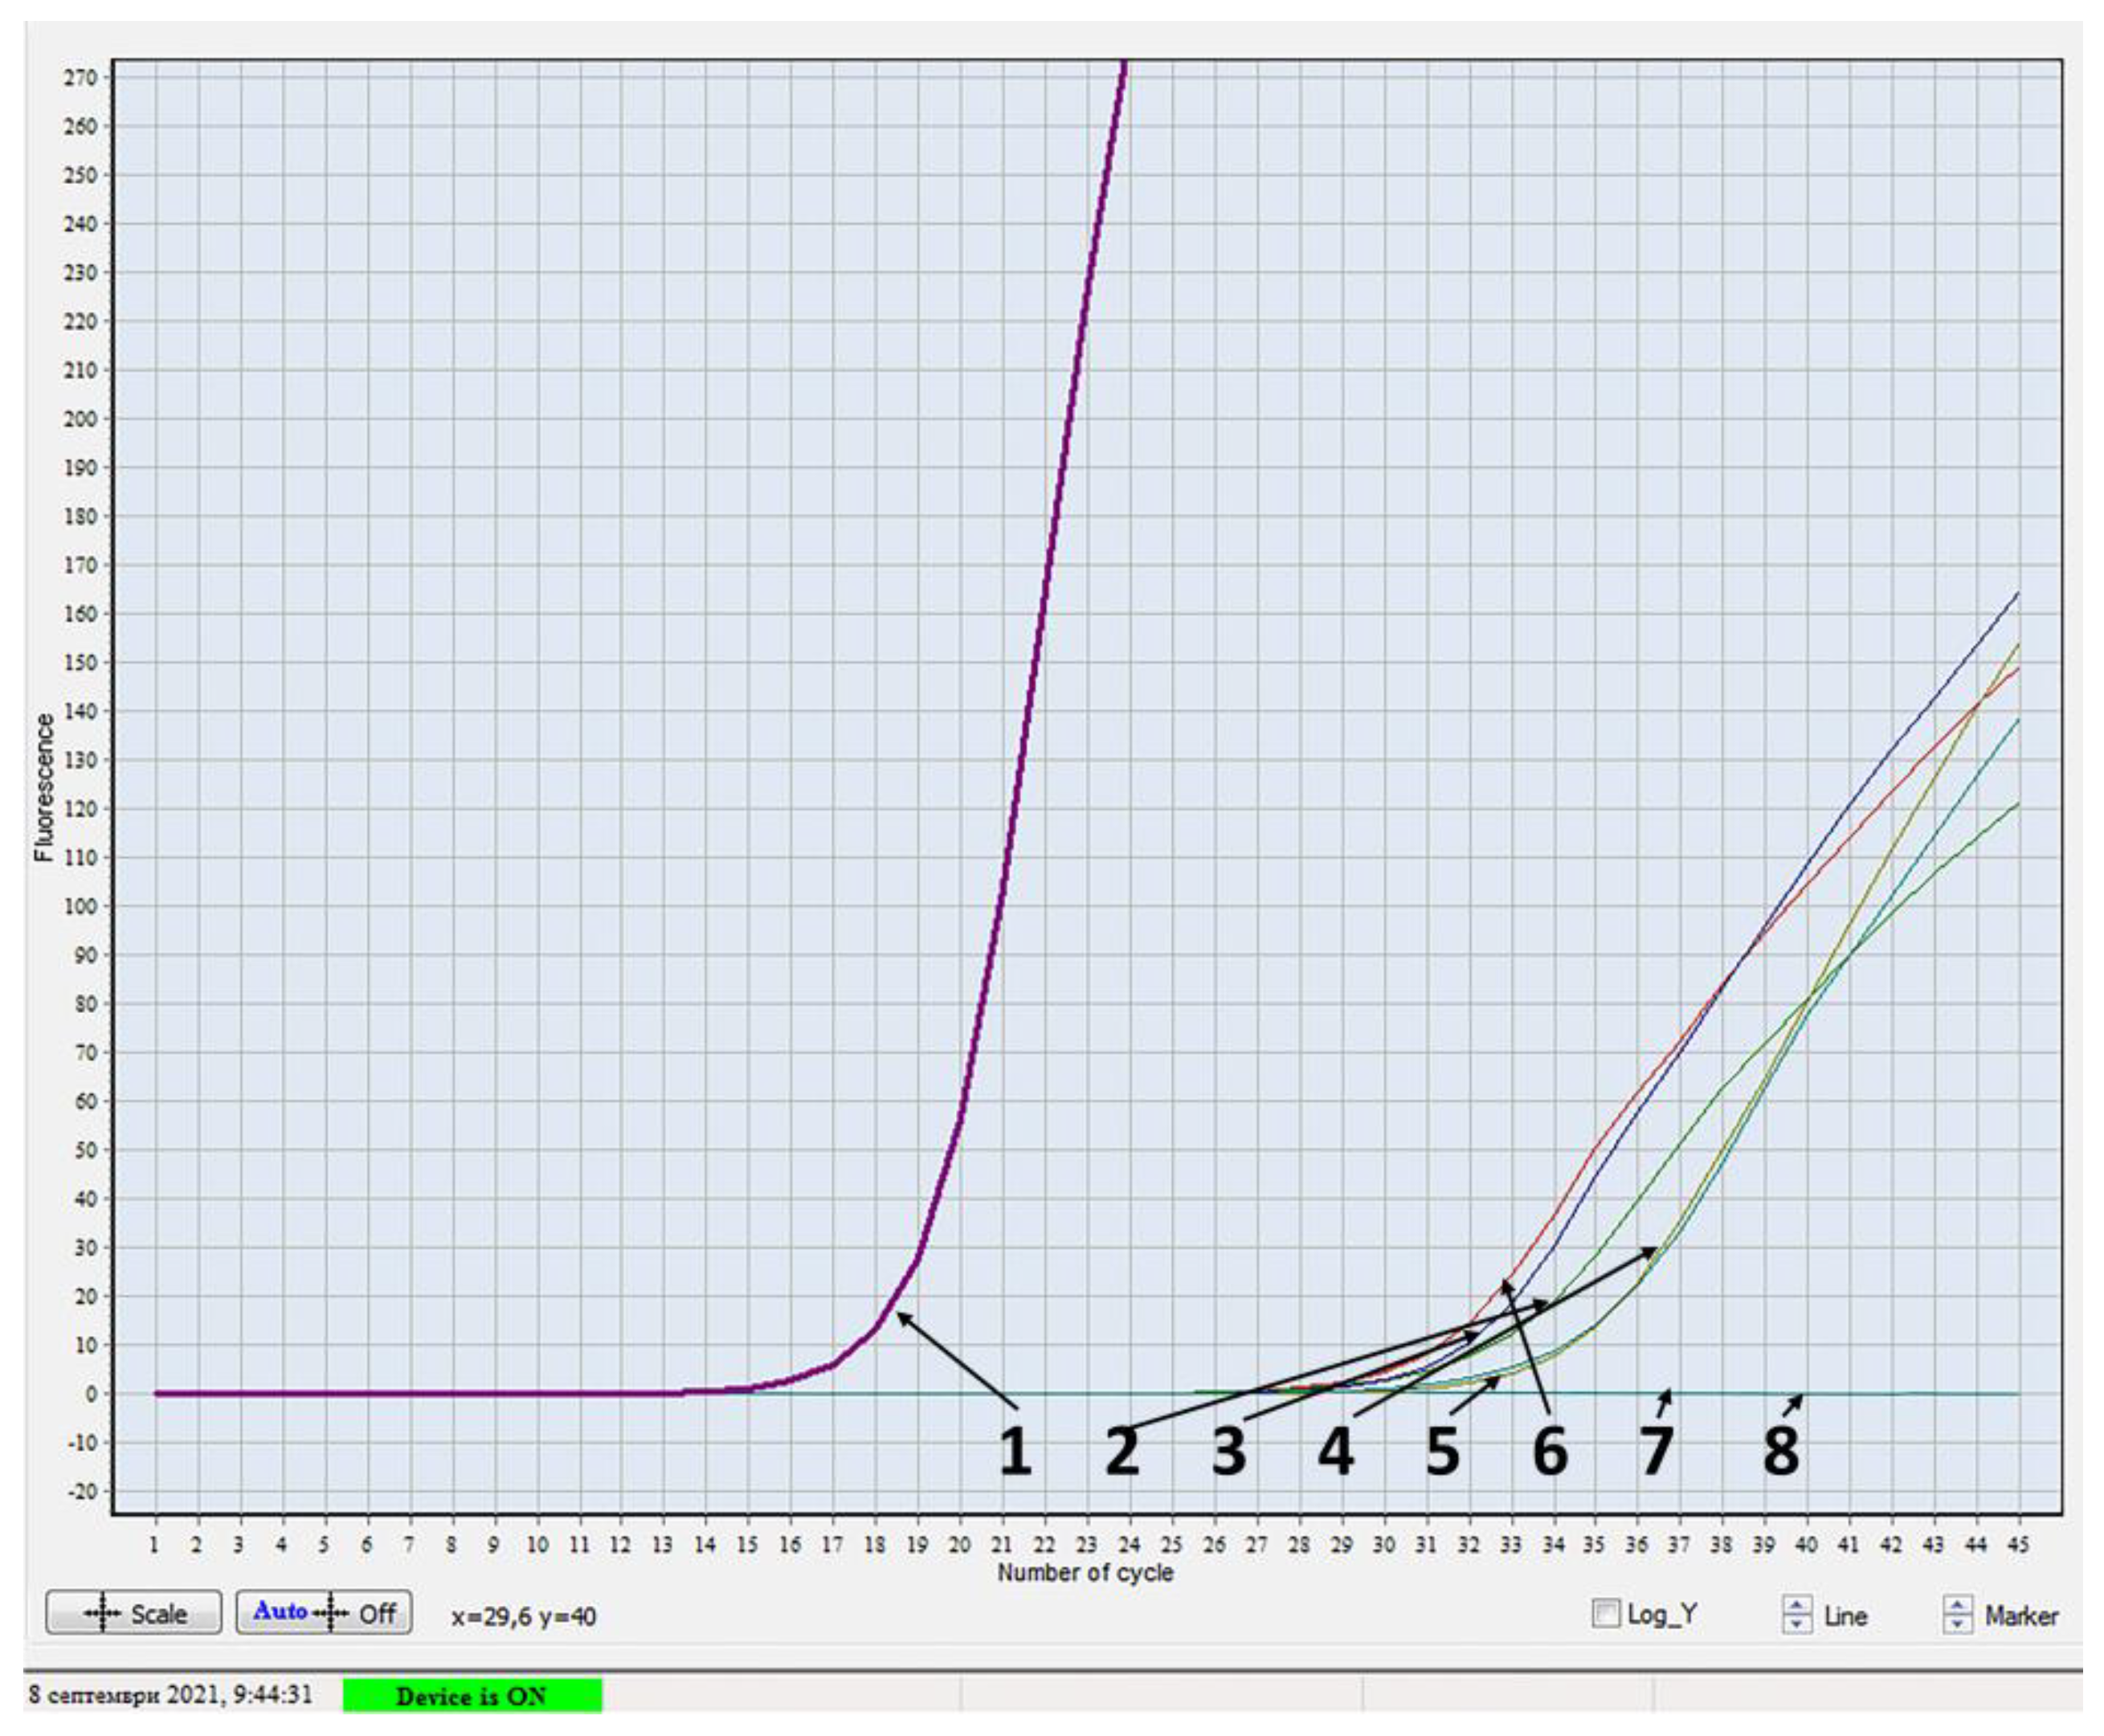
Task: Click the Number of cycle axis title
Action: [1085, 1572]
